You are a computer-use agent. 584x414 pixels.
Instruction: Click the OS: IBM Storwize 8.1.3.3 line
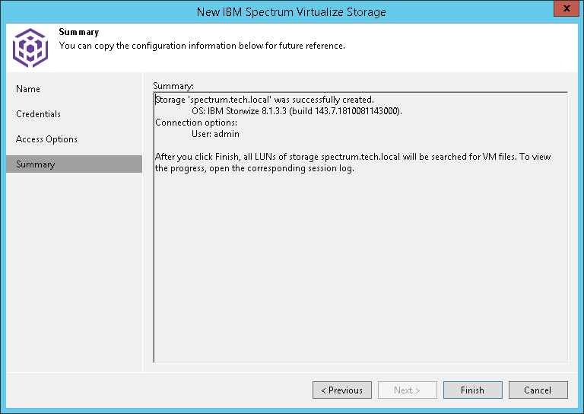coord(297,111)
